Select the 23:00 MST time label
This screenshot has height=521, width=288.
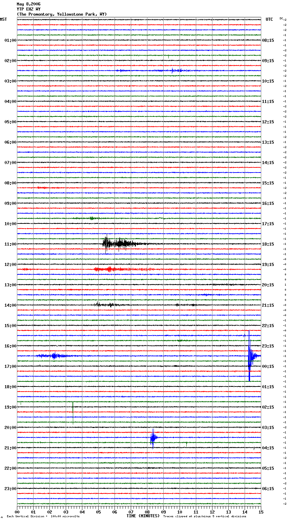click(10, 489)
